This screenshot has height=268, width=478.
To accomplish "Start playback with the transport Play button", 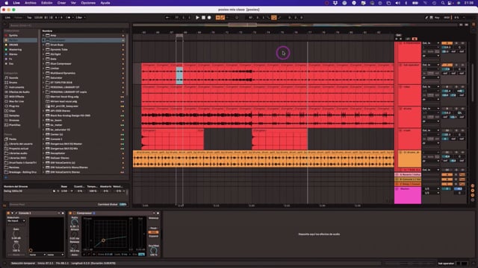I will click(197, 18).
